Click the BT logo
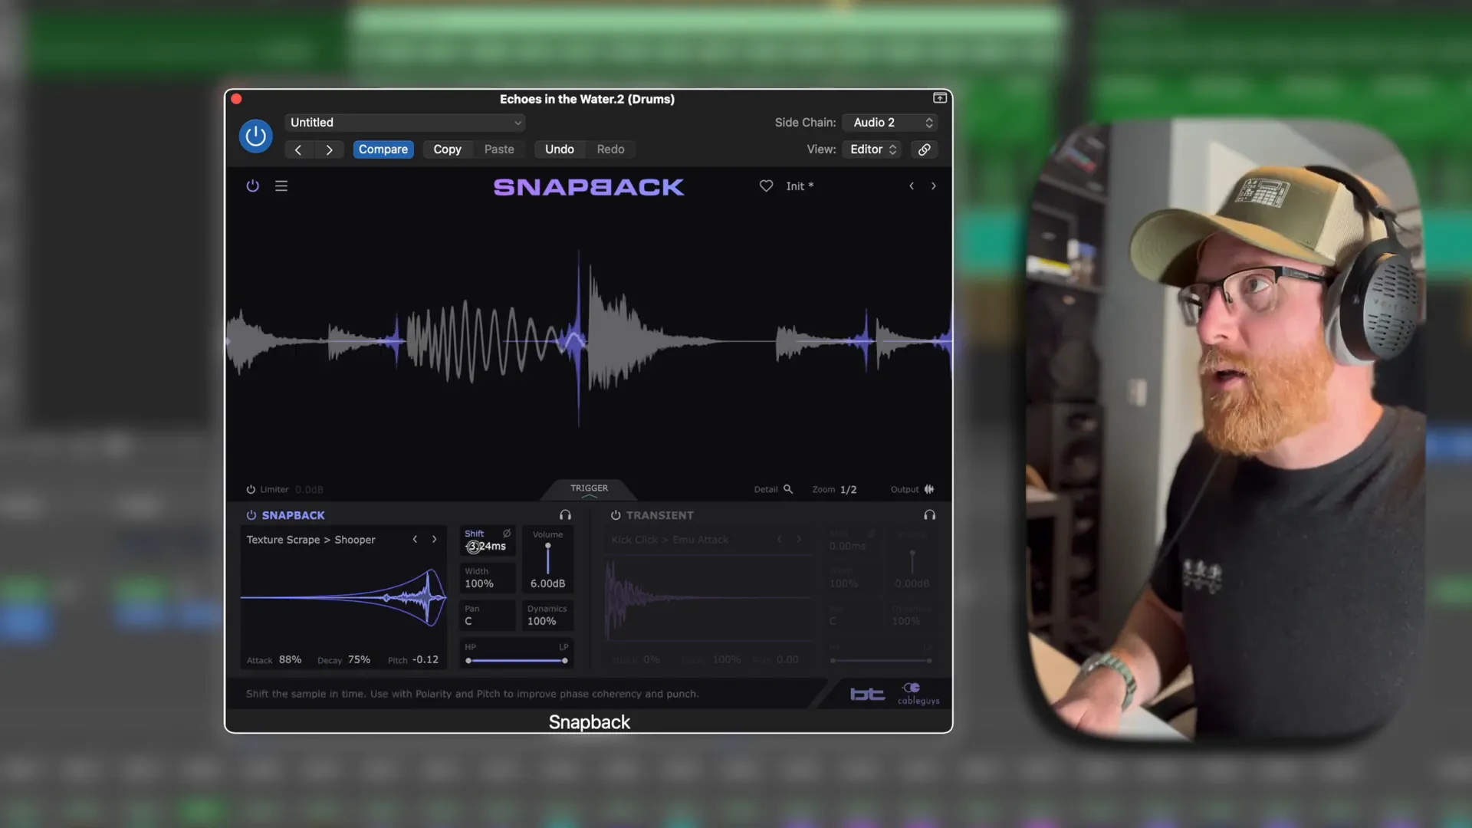 [867, 695]
